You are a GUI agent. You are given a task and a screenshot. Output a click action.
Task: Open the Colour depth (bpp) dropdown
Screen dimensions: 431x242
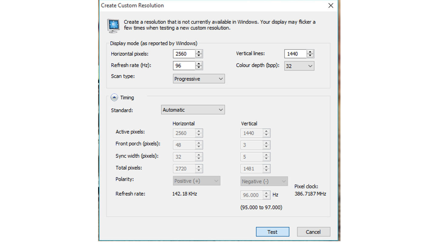click(299, 66)
